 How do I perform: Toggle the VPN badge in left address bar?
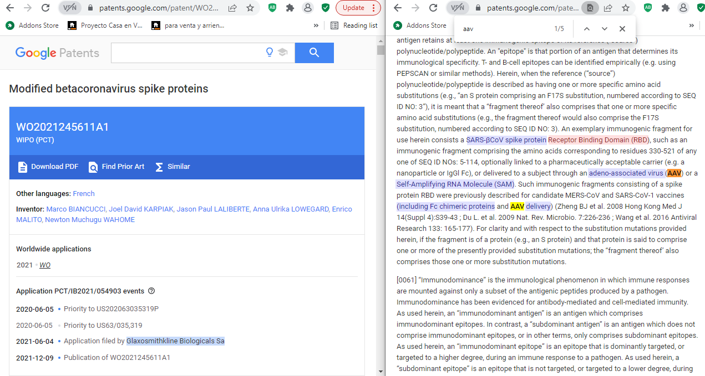click(x=70, y=8)
